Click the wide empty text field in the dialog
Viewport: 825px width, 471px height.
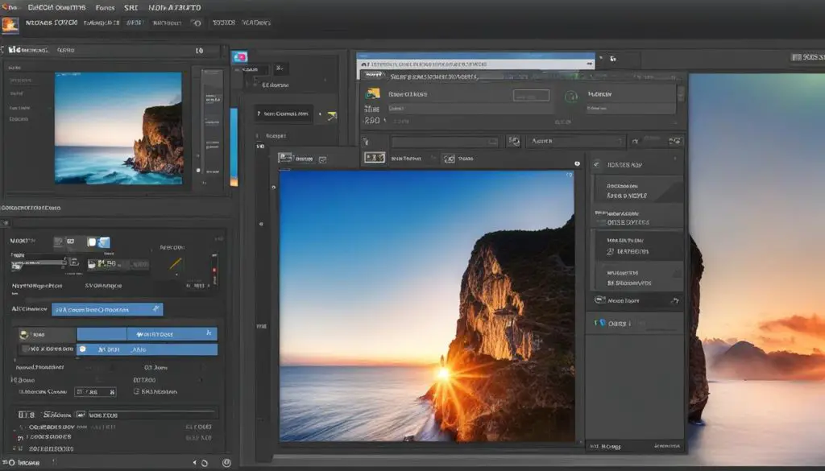click(445, 142)
